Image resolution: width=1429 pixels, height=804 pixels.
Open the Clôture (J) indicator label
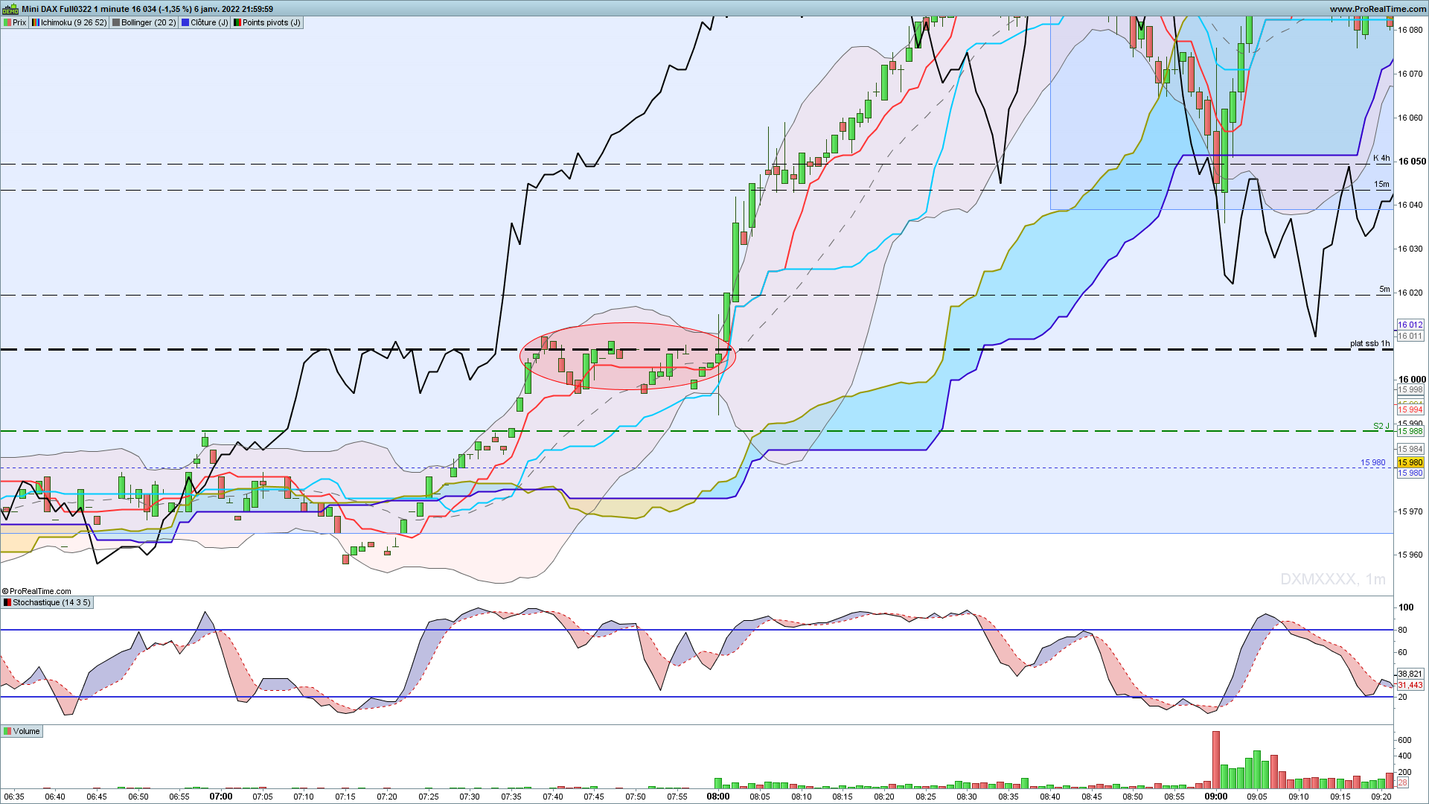205,22
